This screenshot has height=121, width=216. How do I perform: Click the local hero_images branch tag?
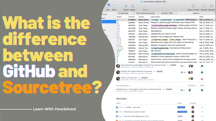coord(175,40)
